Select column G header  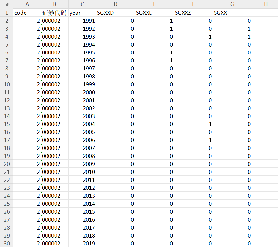232,4
